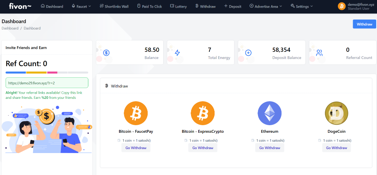This screenshot has width=377, height=175.
Task: Click the Ethereum coin icon
Action: [x=270, y=113]
